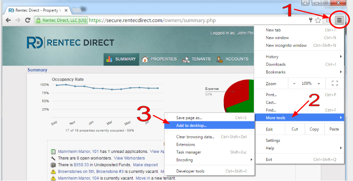This screenshot has width=353, height=181.
Task: Open Properties via the house icon
Action: (x=145, y=59)
